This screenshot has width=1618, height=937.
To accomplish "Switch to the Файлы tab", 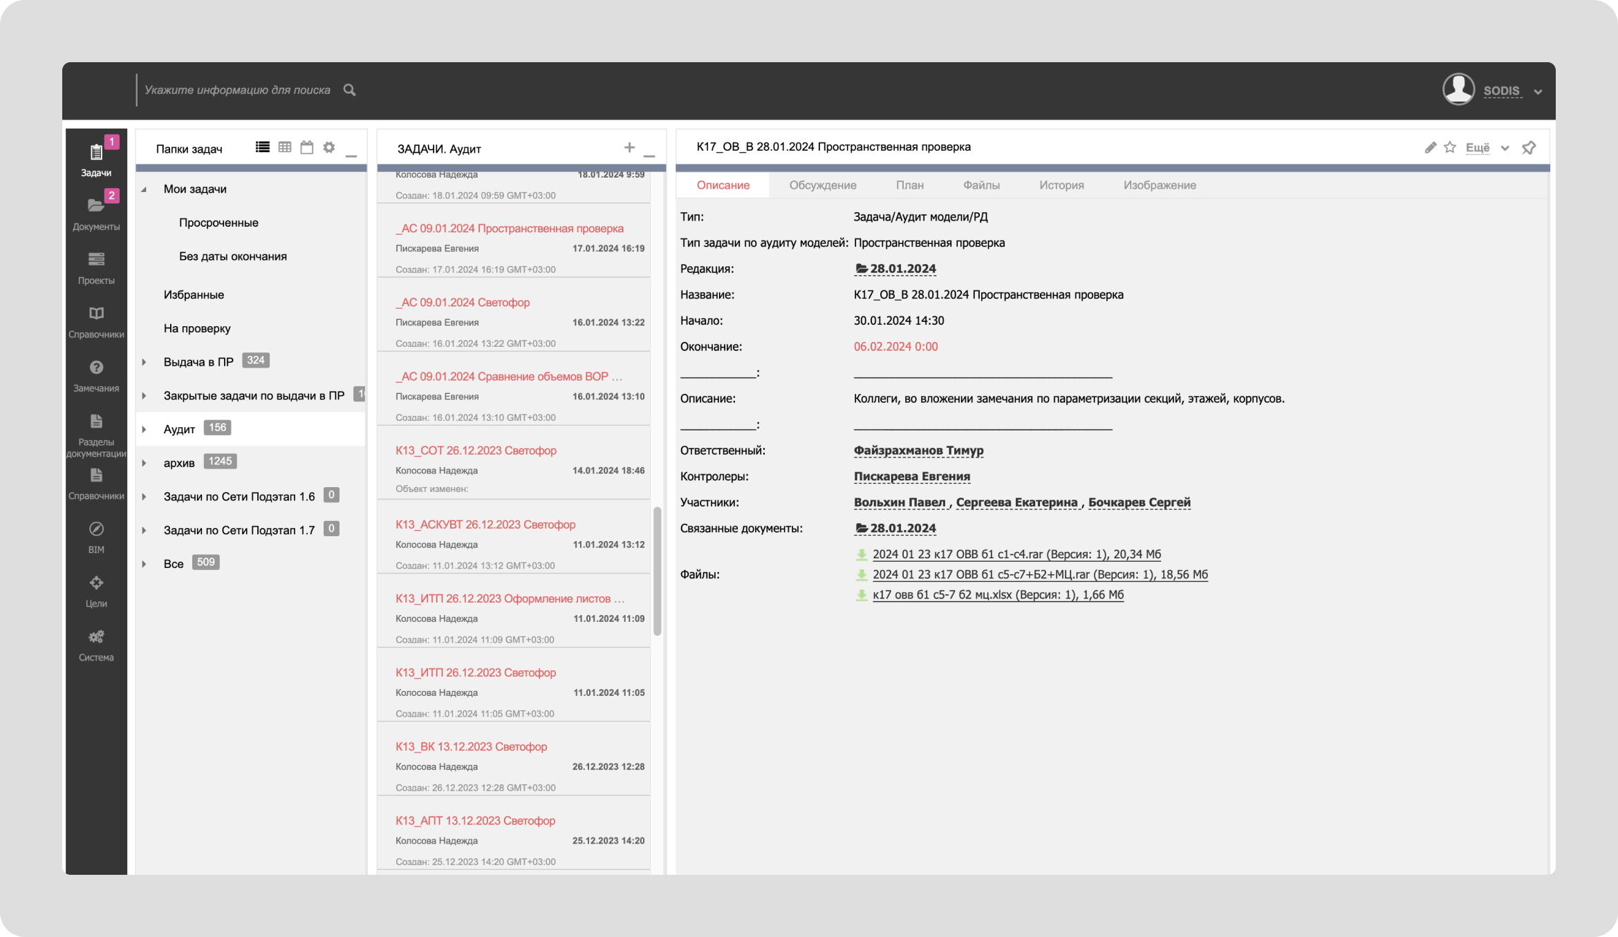I will 981,185.
